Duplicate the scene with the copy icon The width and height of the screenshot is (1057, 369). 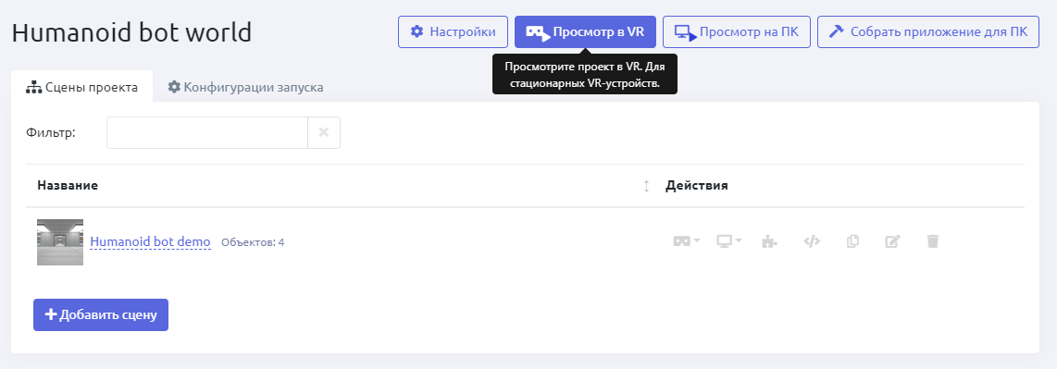(x=852, y=241)
